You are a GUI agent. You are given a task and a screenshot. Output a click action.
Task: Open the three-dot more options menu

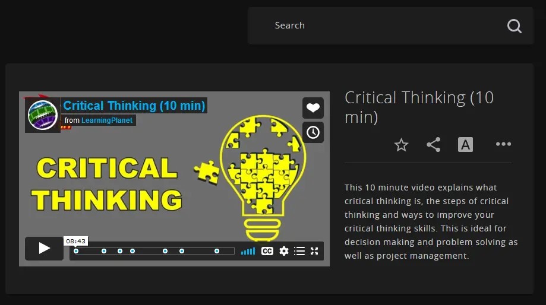click(x=503, y=144)
